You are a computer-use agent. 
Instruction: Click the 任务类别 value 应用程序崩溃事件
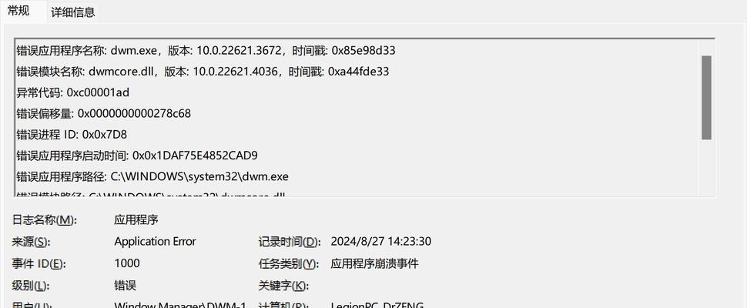374,263
